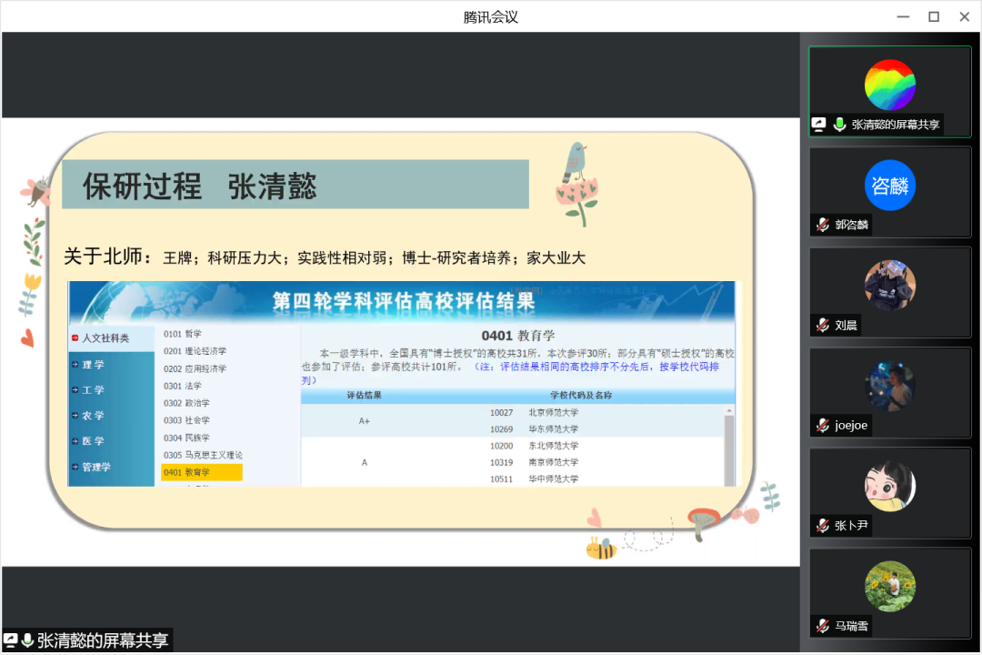Click 张卜尹's muted microphone icon

pos(822,525)
